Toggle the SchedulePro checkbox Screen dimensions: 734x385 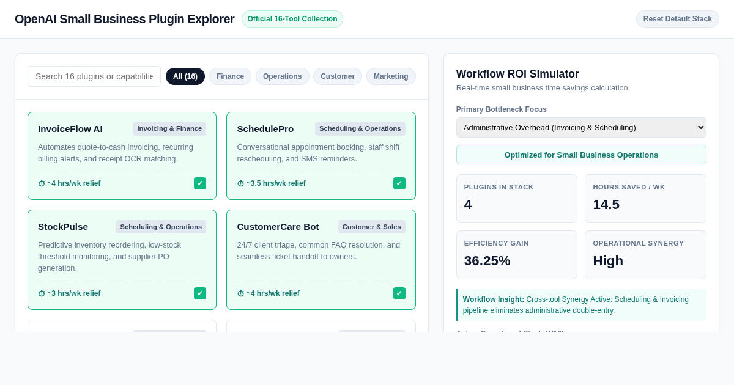[399, 183]
